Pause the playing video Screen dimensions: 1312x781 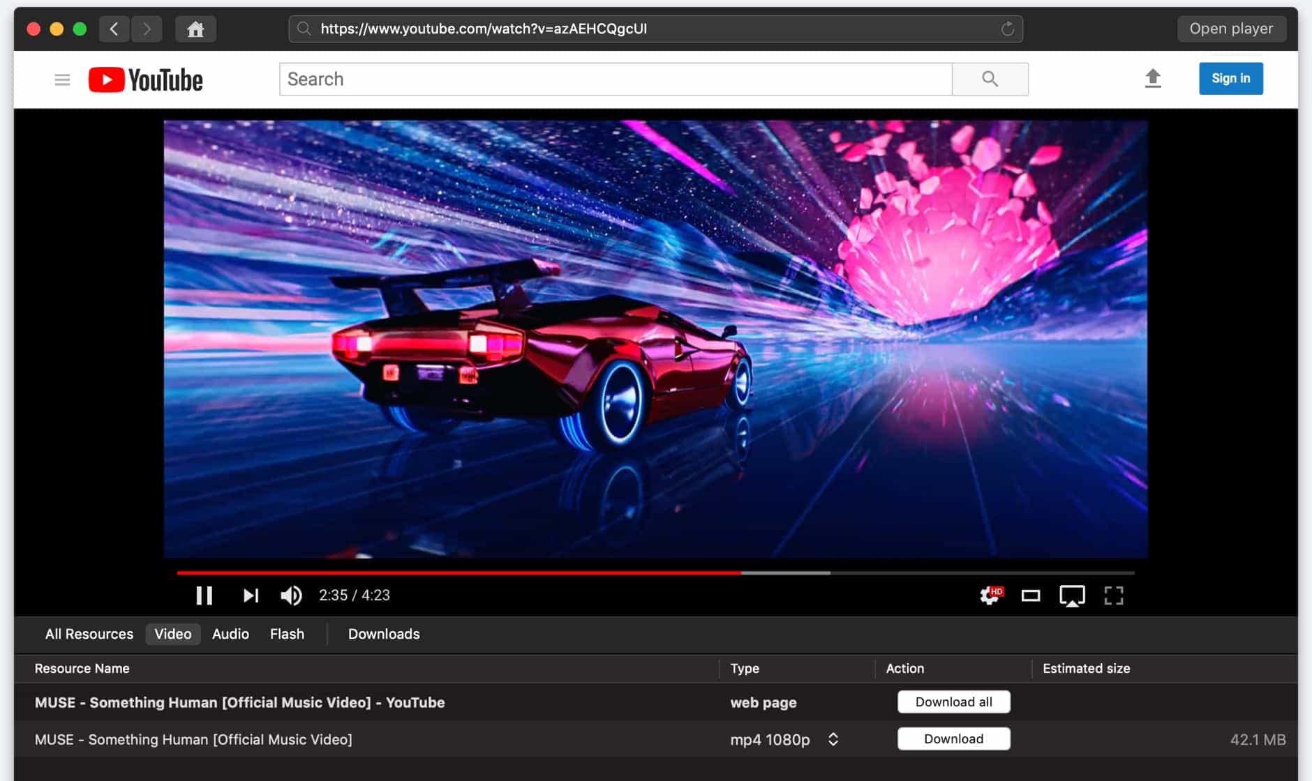(x=204, y=596)
